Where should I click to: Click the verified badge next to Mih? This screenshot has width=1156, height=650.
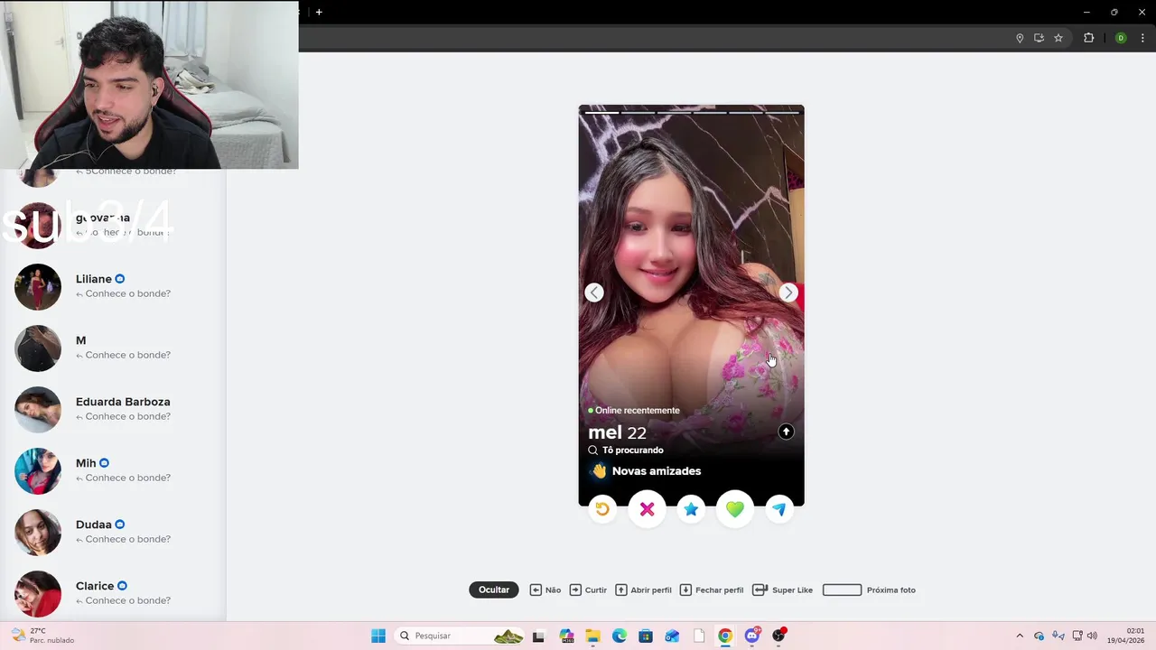point(104,463)
